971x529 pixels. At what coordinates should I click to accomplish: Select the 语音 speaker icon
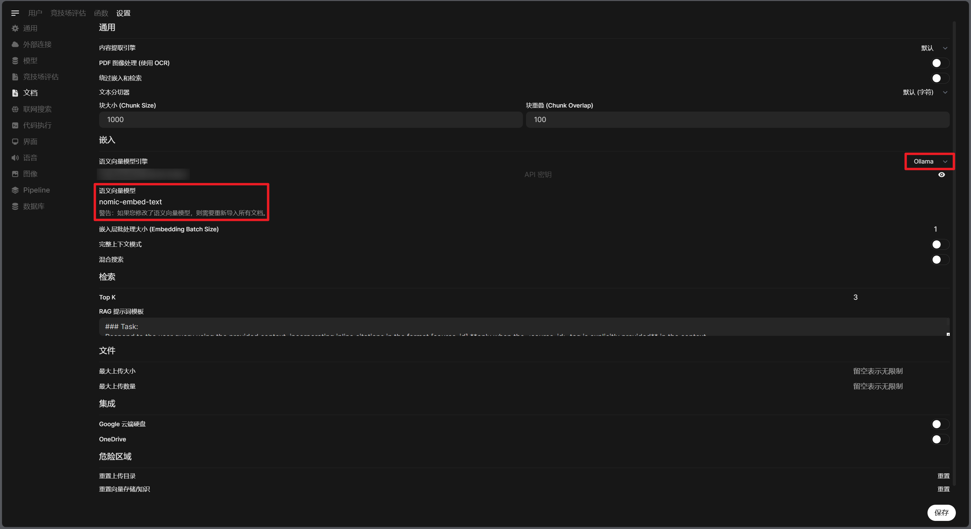15,157
